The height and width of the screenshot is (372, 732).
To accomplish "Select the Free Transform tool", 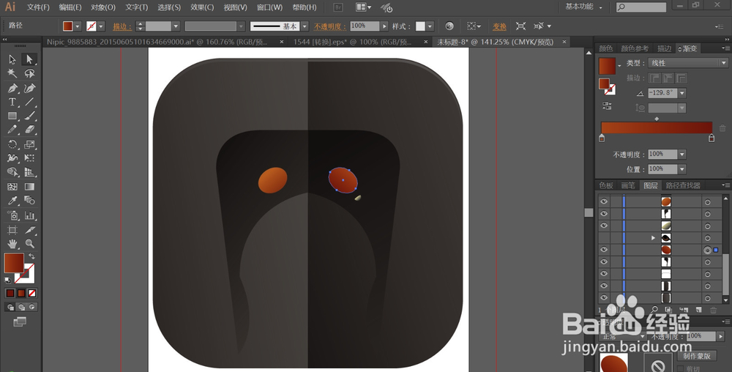I will (x=29, y=158).
